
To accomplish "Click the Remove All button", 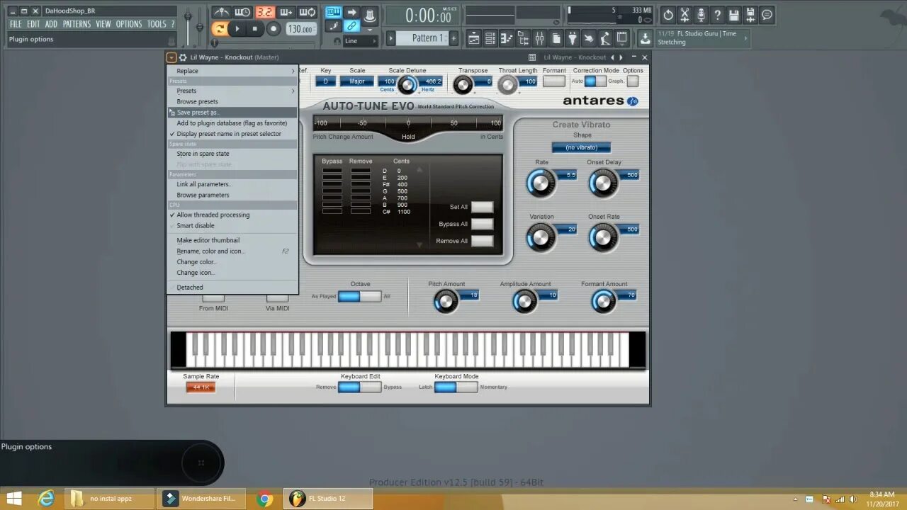I will [482, 241].
